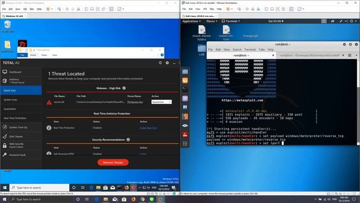Click info icon next to Malware - High Risk
Screen dimensions: 360x203
click(x=124, y=88)
